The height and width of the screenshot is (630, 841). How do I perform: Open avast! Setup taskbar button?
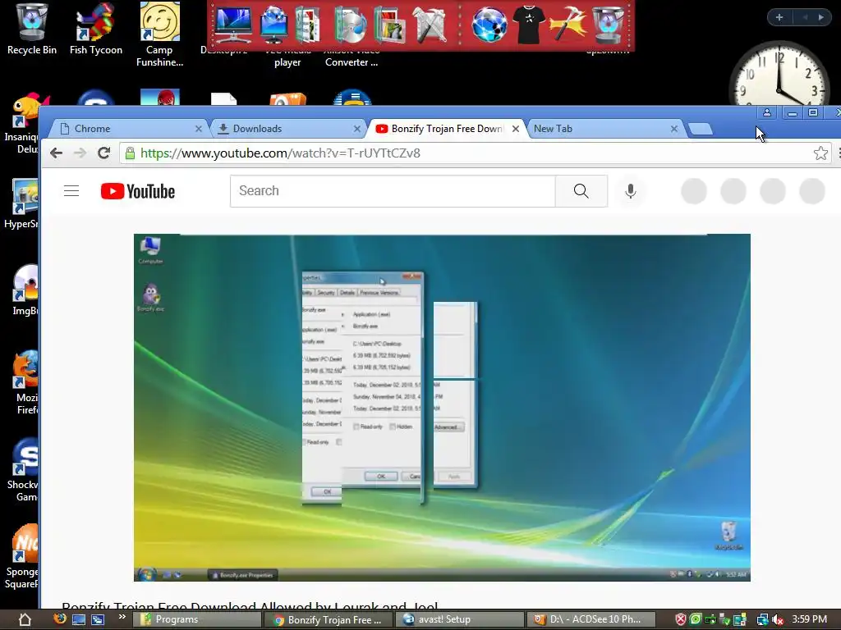pos(462,619)
